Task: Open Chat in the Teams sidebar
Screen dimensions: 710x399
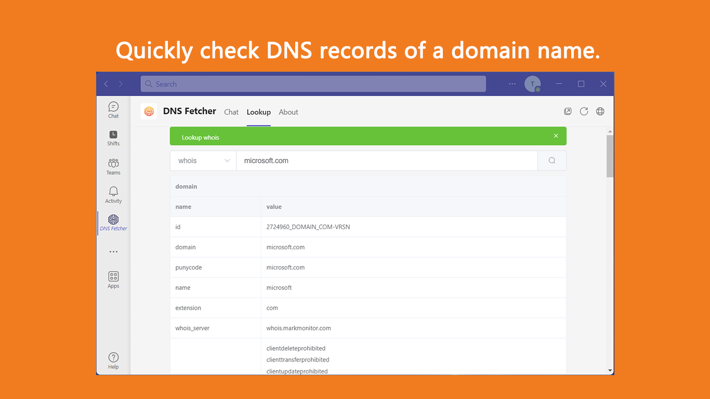Action: click(113, 110)
